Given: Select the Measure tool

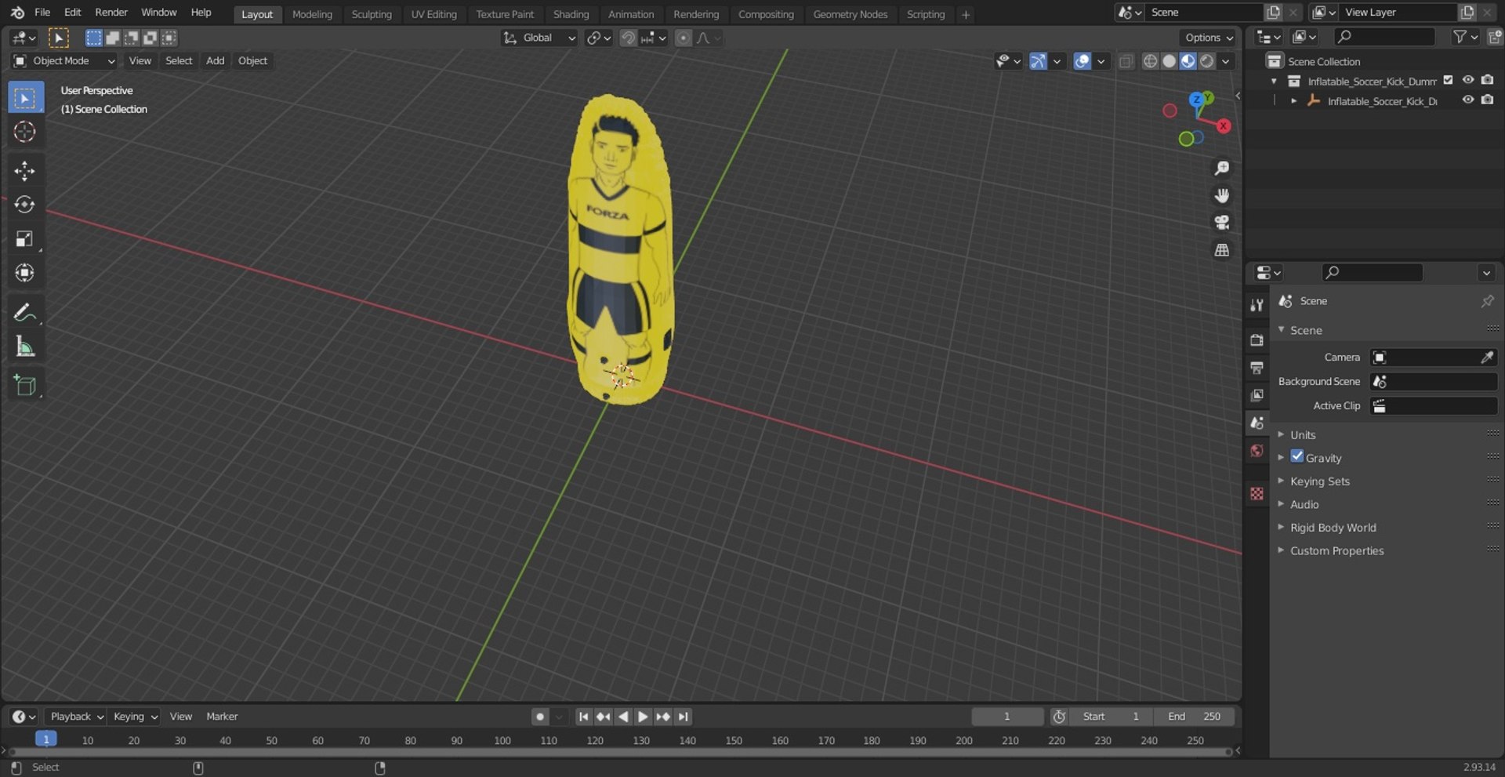Looking at the screenshot, I should [x=25, y=347].
